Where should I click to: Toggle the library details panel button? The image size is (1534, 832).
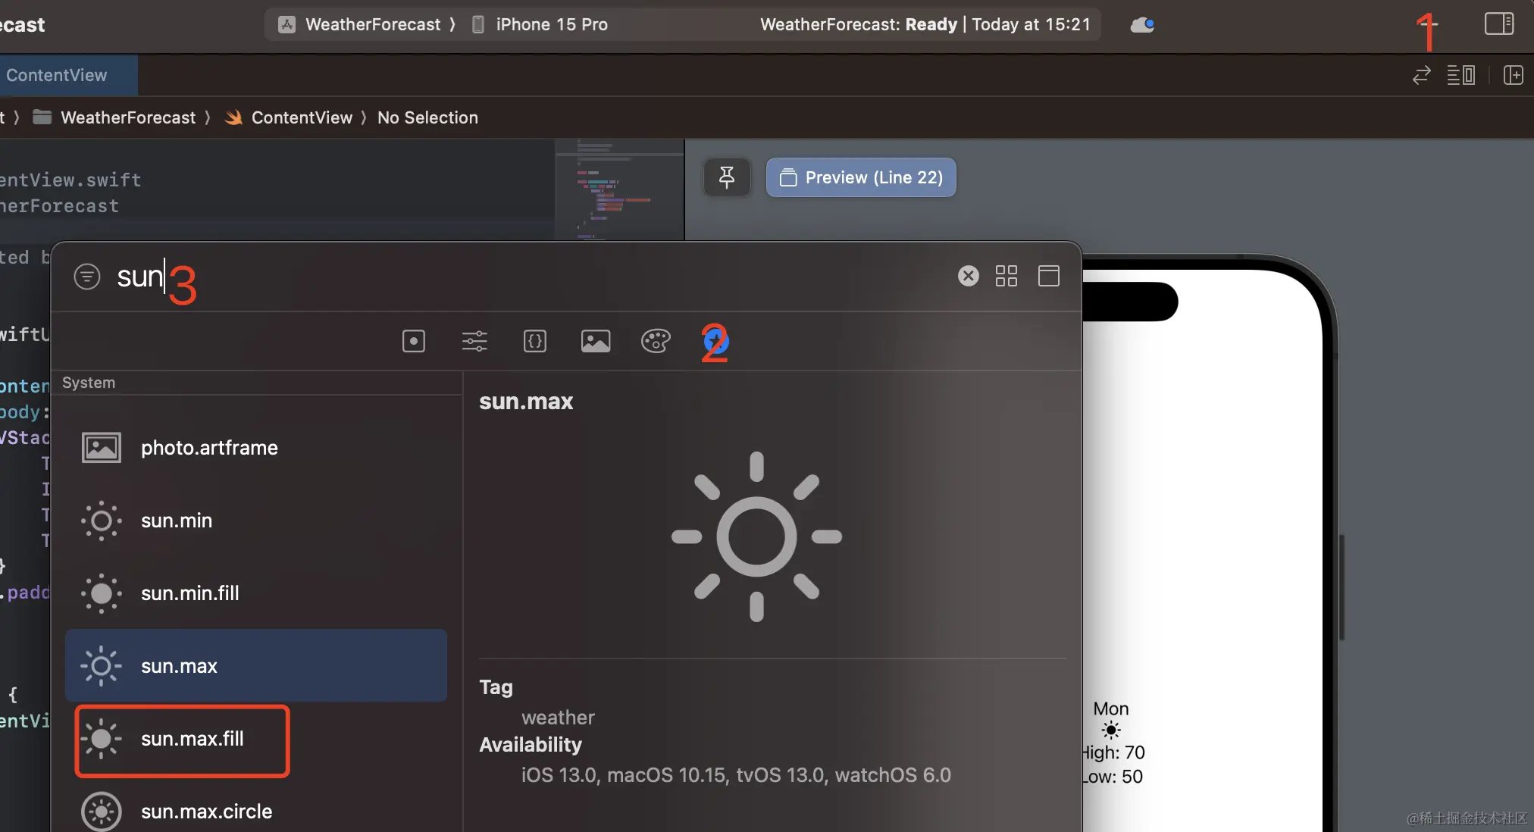1049,276
